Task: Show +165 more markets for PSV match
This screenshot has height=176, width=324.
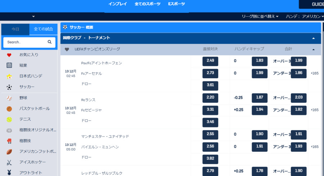Action: 315,73
